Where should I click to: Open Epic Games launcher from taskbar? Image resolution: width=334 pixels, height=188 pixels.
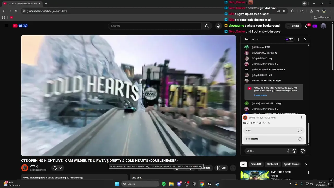(x=194, y=184)
